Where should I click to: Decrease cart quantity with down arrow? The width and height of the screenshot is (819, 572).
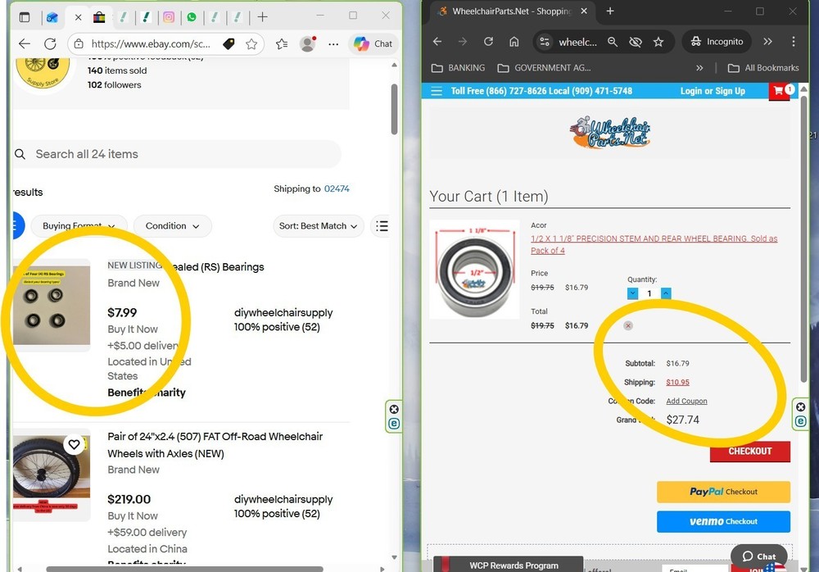coord(632,293)
